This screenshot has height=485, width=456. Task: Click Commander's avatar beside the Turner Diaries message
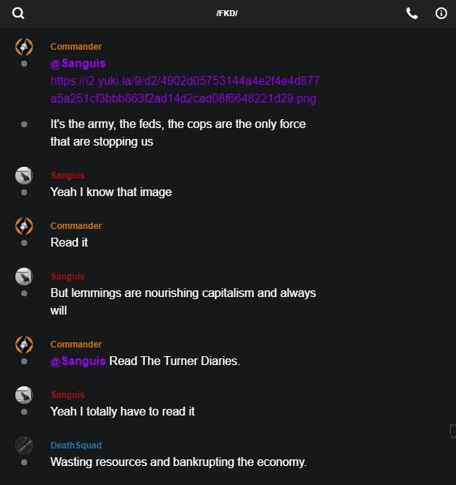pos(24,345)
